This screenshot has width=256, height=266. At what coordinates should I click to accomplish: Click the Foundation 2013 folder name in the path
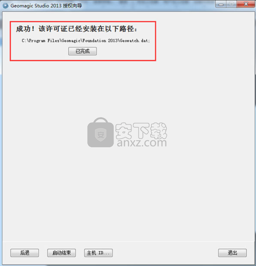tap(100, 41)
